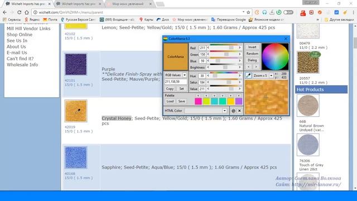
Task: Click the yellow paintbrush extension icon
Action: pyautogui.click(x=345, y=12)
